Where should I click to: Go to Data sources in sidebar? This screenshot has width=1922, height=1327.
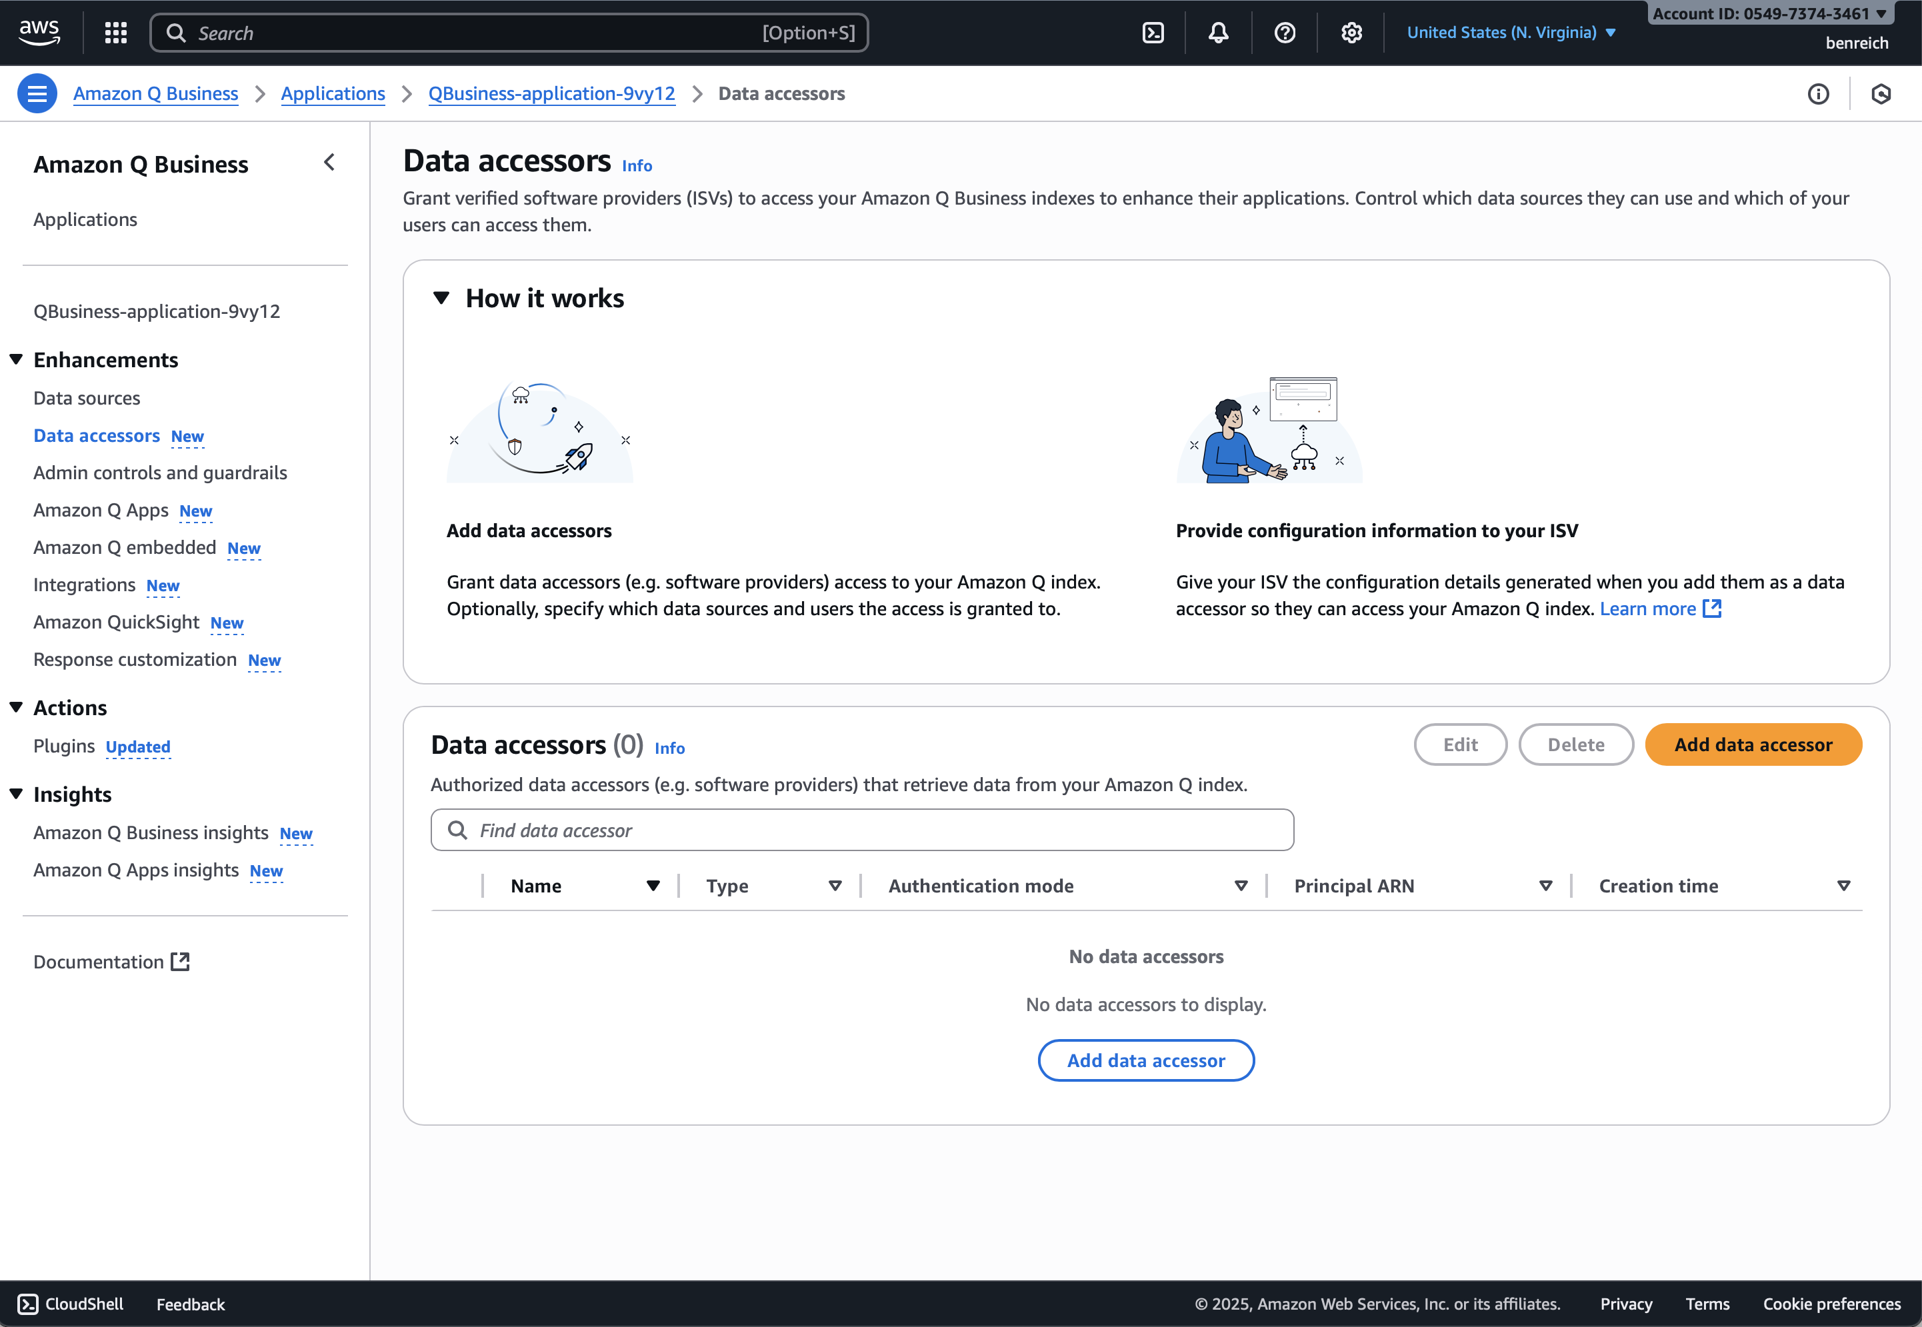click(x=87, y=399)
